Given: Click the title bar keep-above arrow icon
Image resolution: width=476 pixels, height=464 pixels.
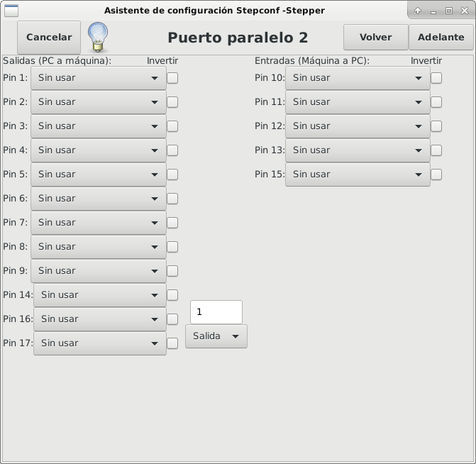Looking at the screenshot, I should (418, 11).
